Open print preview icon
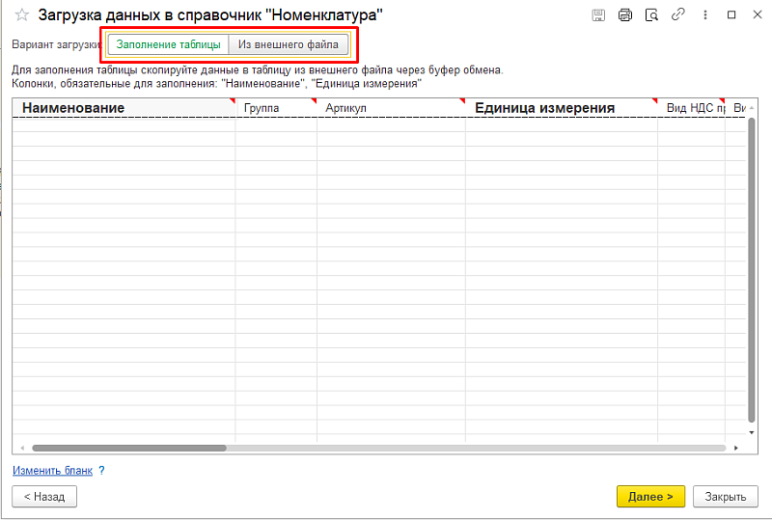 pyautogui.click(x=651, y=14)
